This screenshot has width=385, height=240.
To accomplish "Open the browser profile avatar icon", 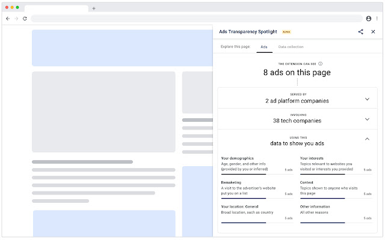I will coord(368,19).
